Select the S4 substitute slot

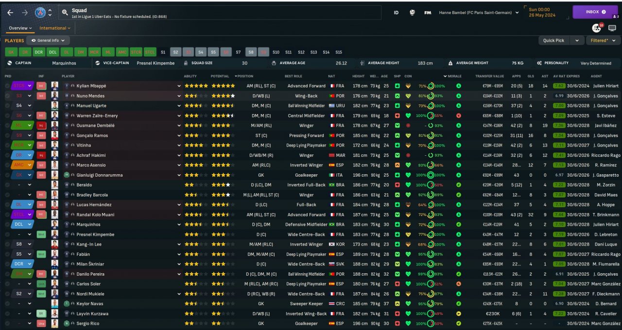coord(201,52)
